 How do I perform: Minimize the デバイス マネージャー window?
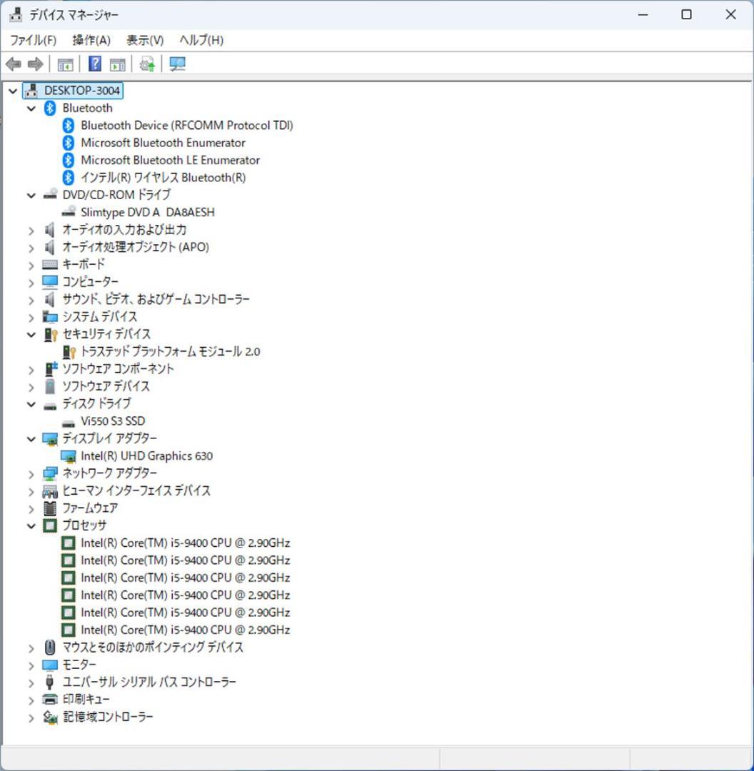click(x=643, y=15)
